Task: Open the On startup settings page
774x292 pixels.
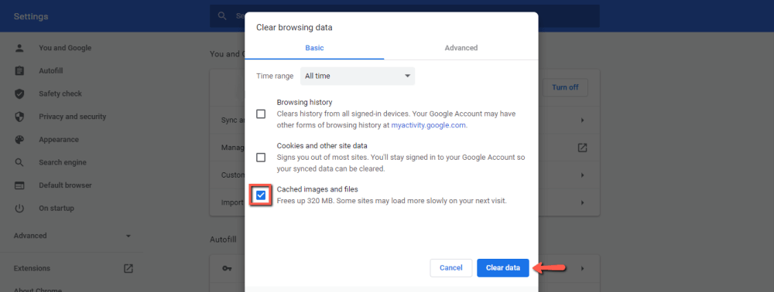Action: pyautogui.click(x=57, y=209)
